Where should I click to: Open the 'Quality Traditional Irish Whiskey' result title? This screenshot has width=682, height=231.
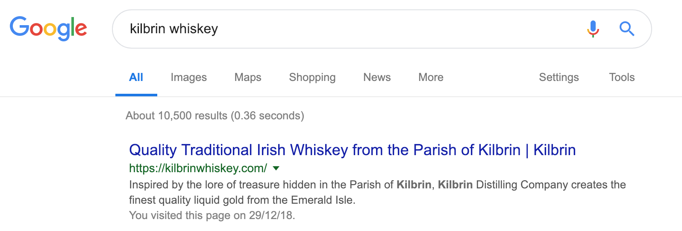click(x=352, y=150)
